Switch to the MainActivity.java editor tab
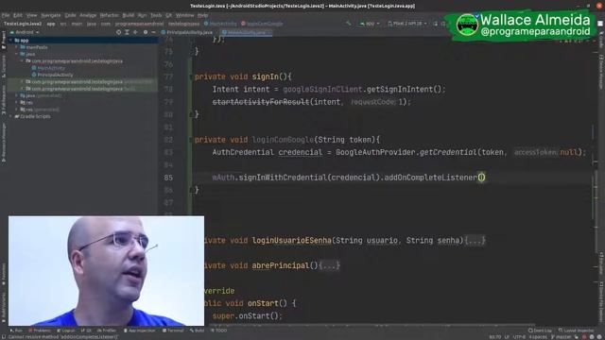This screenshot has height=340, width=605. [246, 32]
